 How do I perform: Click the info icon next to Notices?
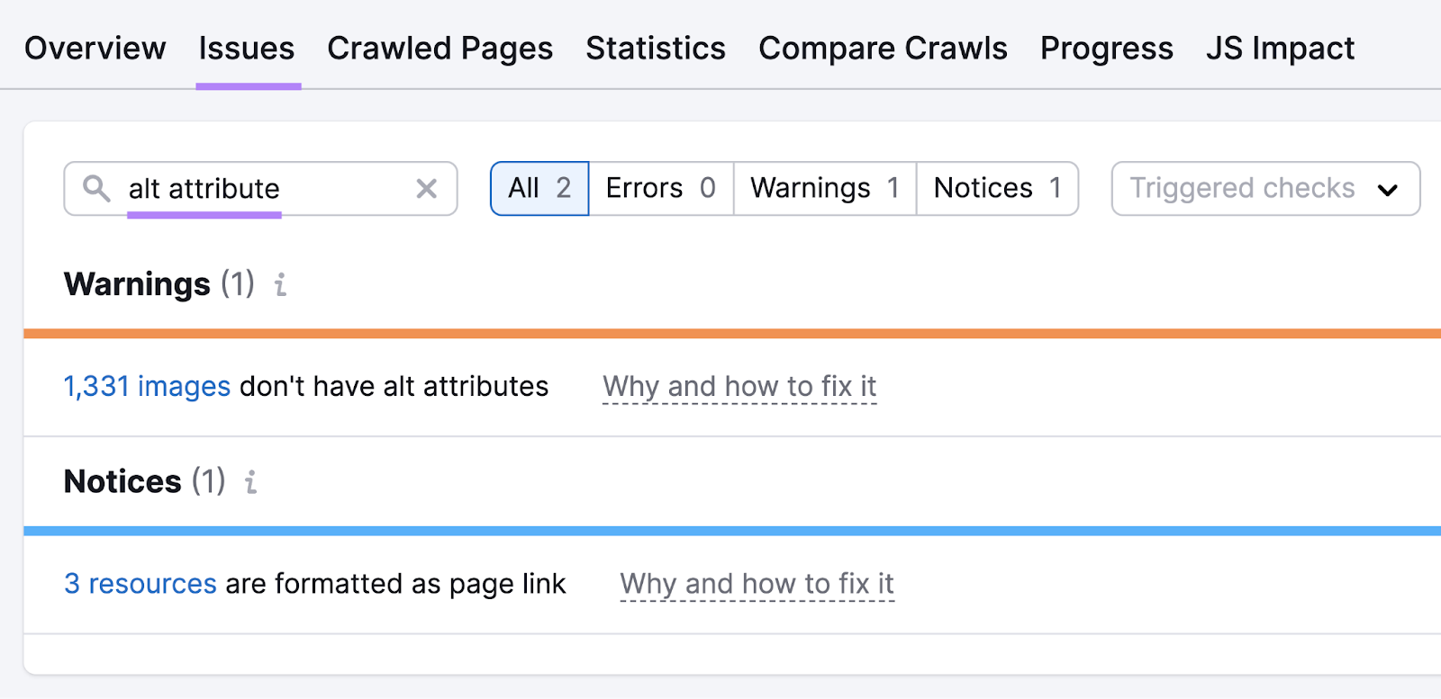[249, 483]
